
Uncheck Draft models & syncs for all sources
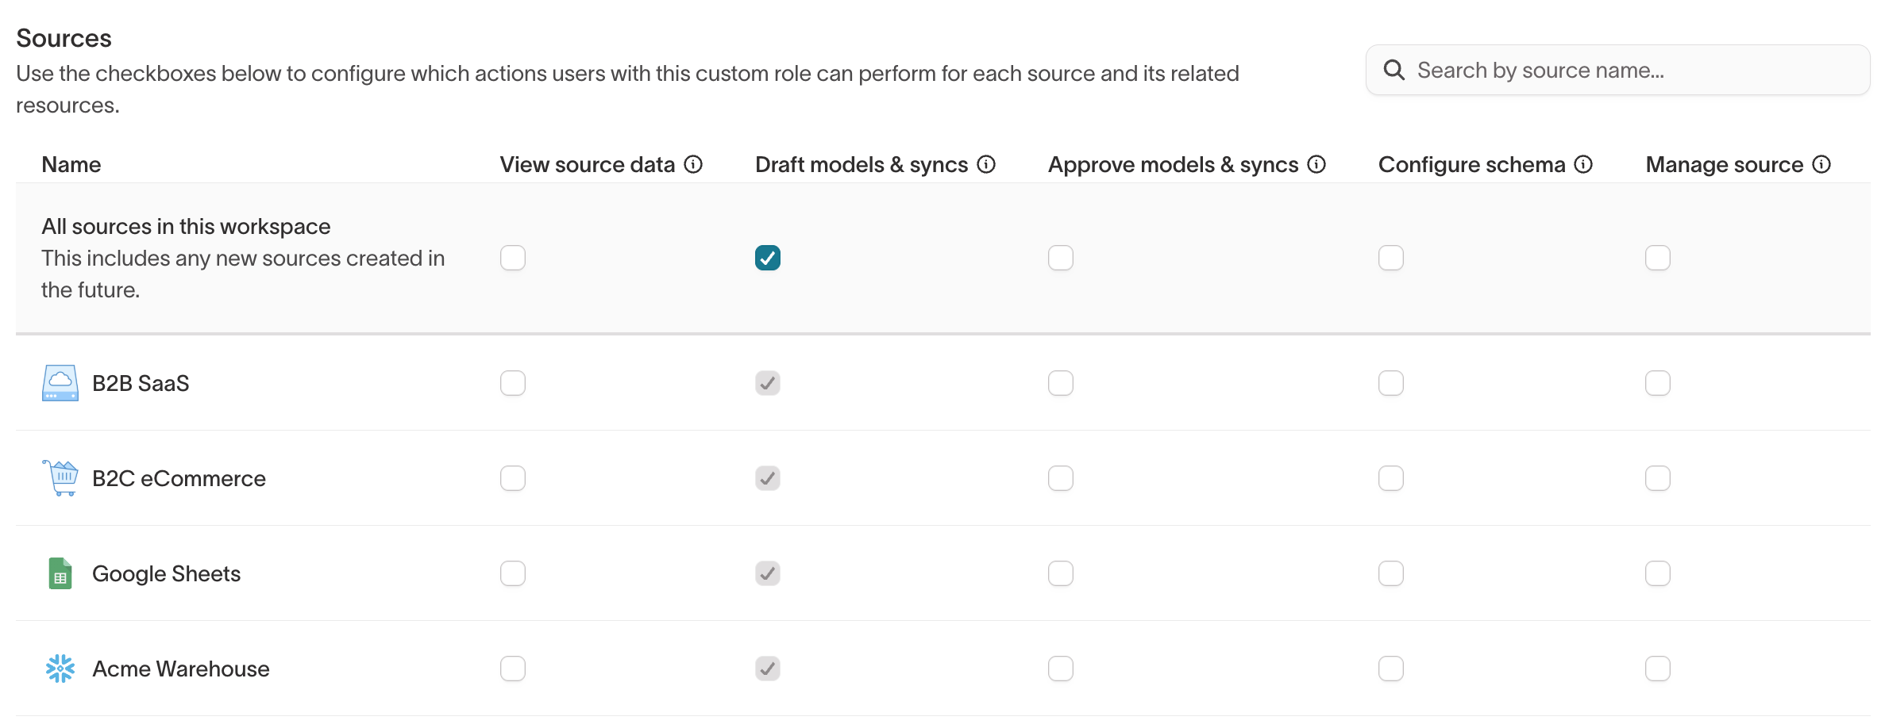pyautogui.click(x=768, y=258)
